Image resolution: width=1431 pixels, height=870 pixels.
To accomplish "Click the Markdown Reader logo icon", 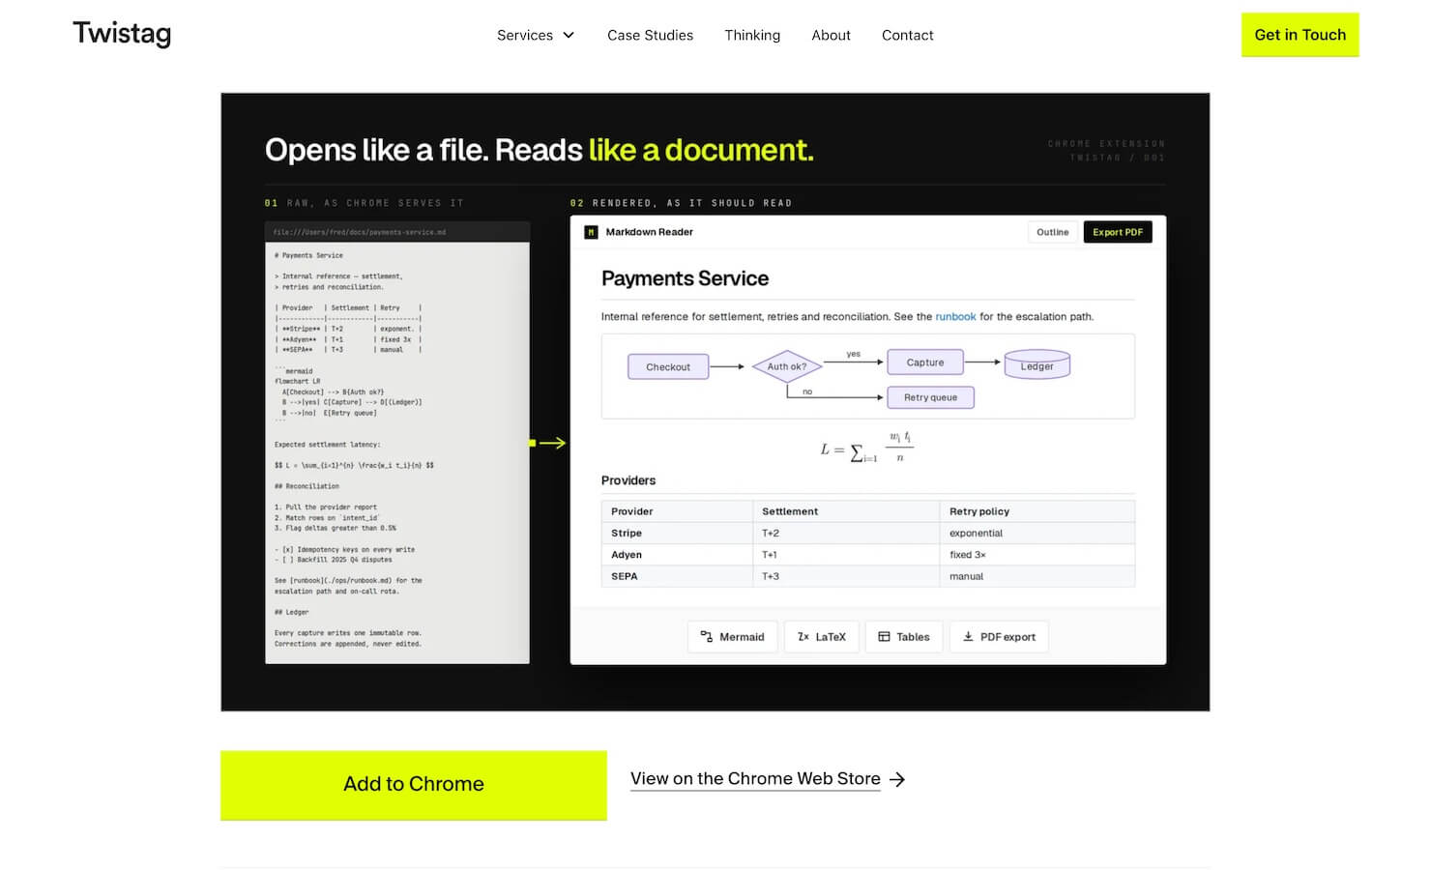I will (x=591, y=232).
